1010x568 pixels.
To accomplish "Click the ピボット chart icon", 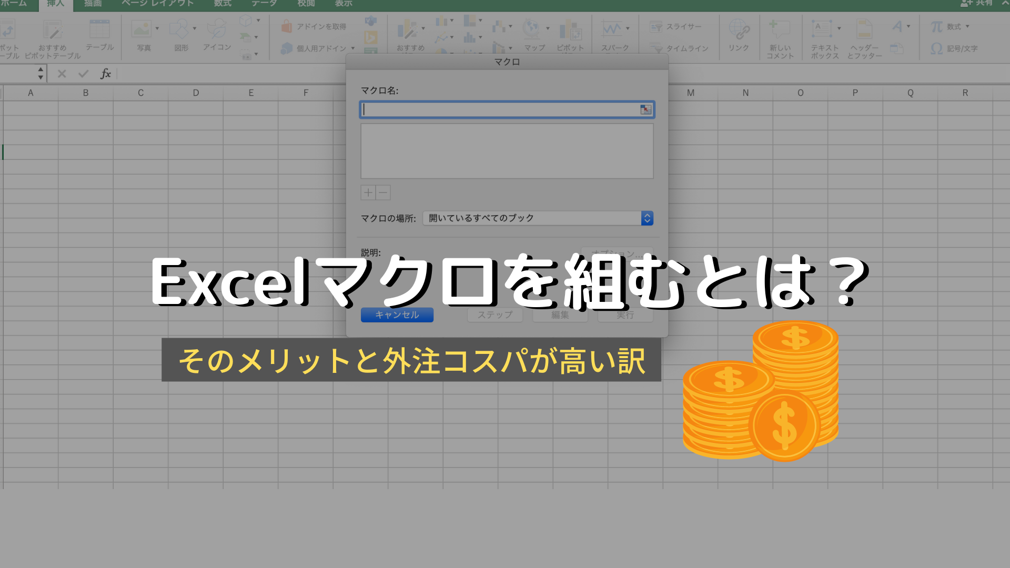I will point(570,30).
